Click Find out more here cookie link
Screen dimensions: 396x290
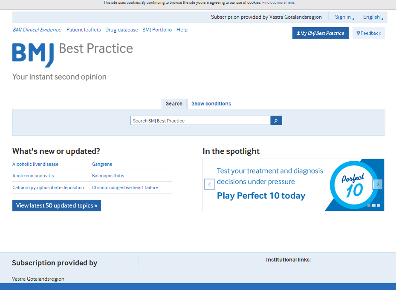point(278,3)
